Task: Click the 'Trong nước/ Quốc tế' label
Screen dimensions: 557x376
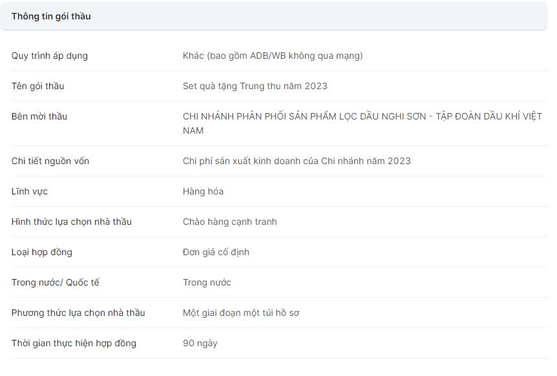Action: pyautogui.click(x=56, y=282)
